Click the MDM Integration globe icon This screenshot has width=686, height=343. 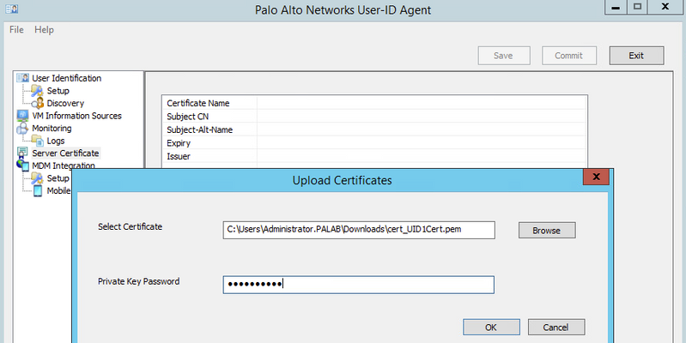pos(23,165)
